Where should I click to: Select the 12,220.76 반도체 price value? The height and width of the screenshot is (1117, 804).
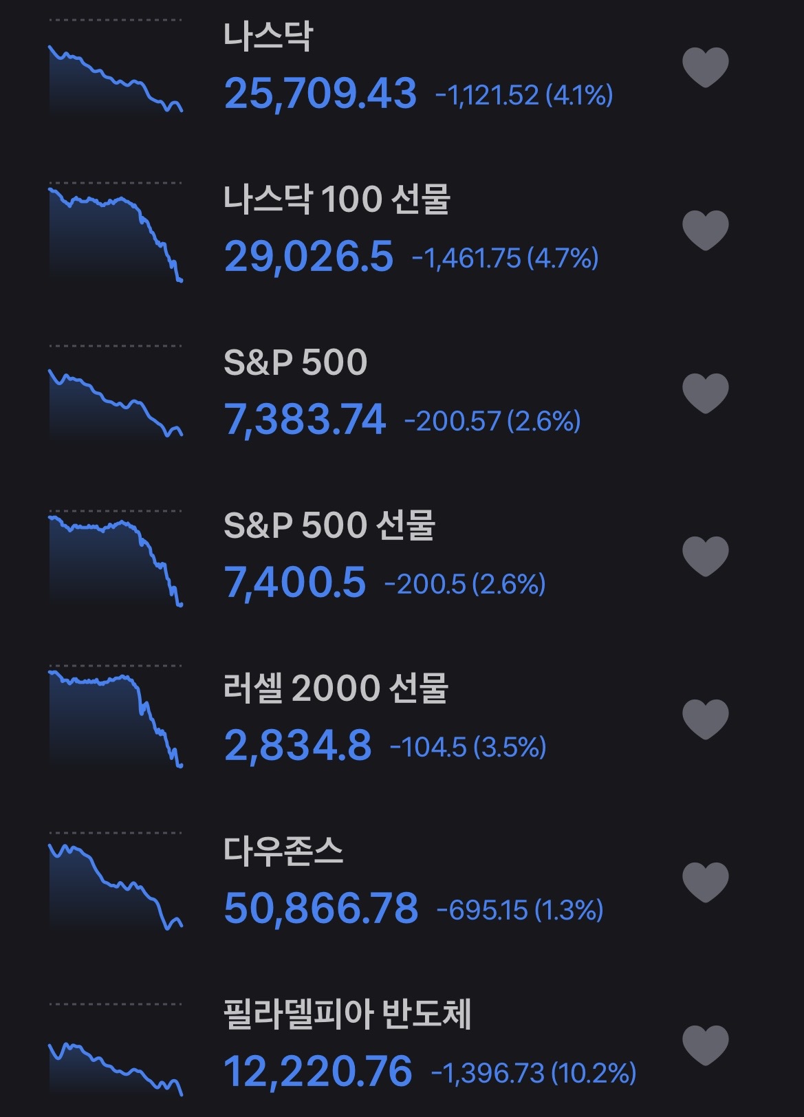(318, 1072)
